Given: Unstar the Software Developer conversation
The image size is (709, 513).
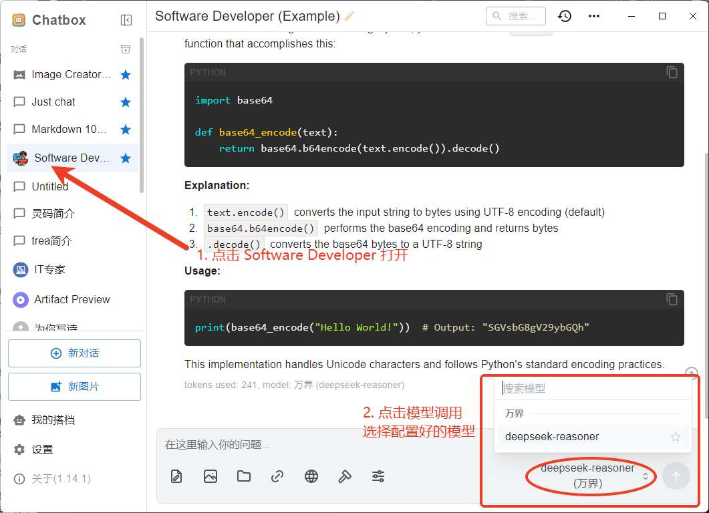Looking at the screenshot, I should [x=125, y=158].
